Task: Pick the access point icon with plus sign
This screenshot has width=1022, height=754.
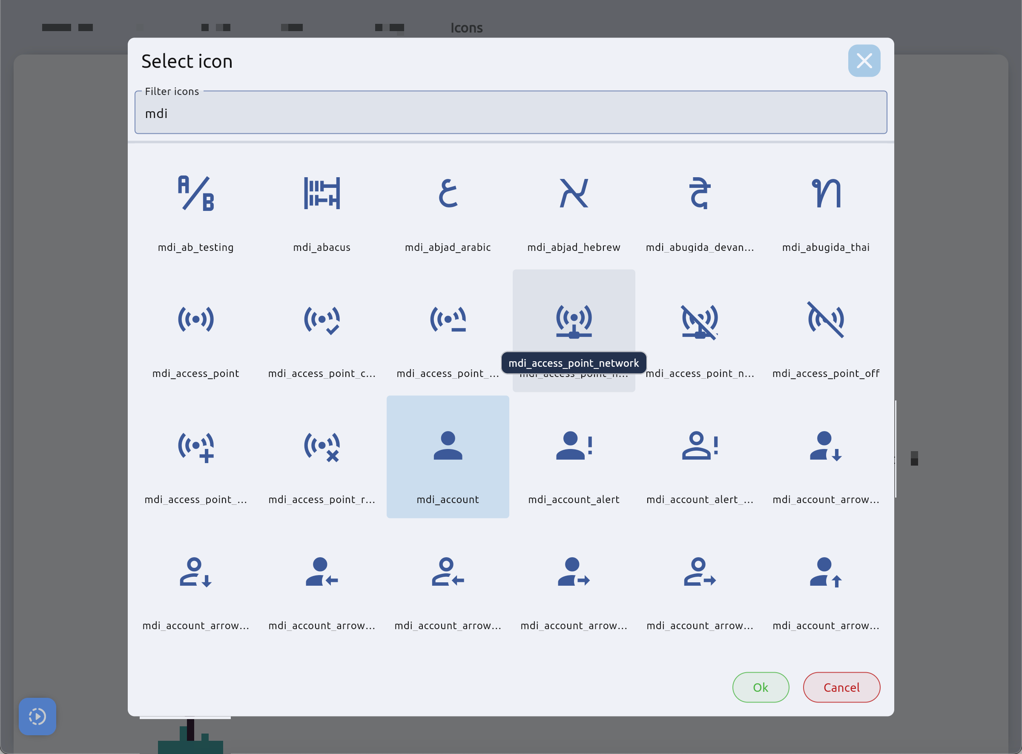Action: [196, 457]
